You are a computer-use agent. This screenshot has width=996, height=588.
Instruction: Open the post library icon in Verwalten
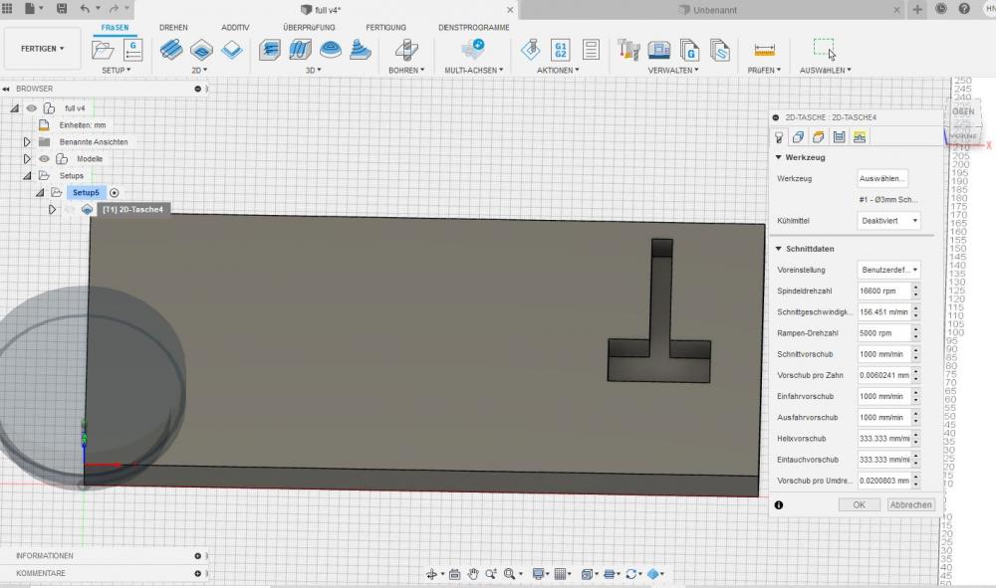point(689,50)
